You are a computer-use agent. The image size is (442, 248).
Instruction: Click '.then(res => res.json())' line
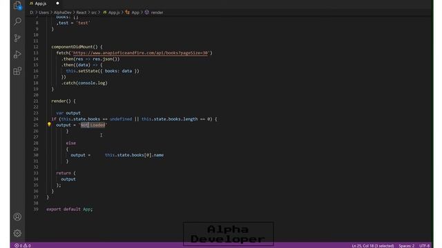tap(90, 59)
